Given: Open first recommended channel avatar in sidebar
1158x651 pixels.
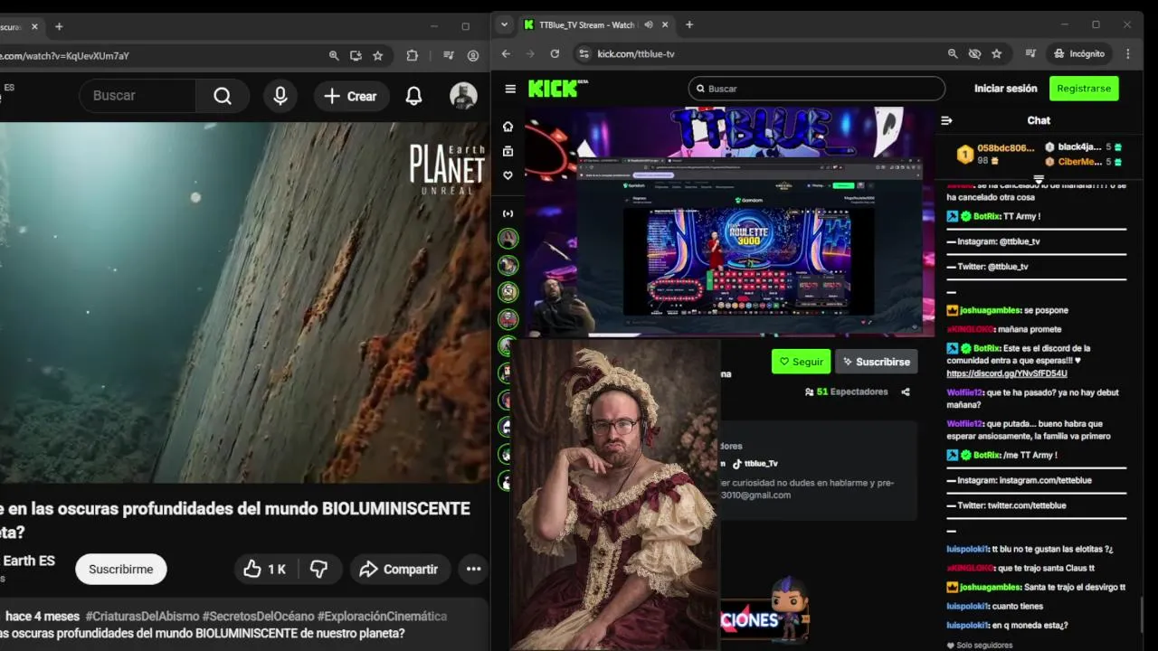Looking at the screenshot, I should point(508,238).
